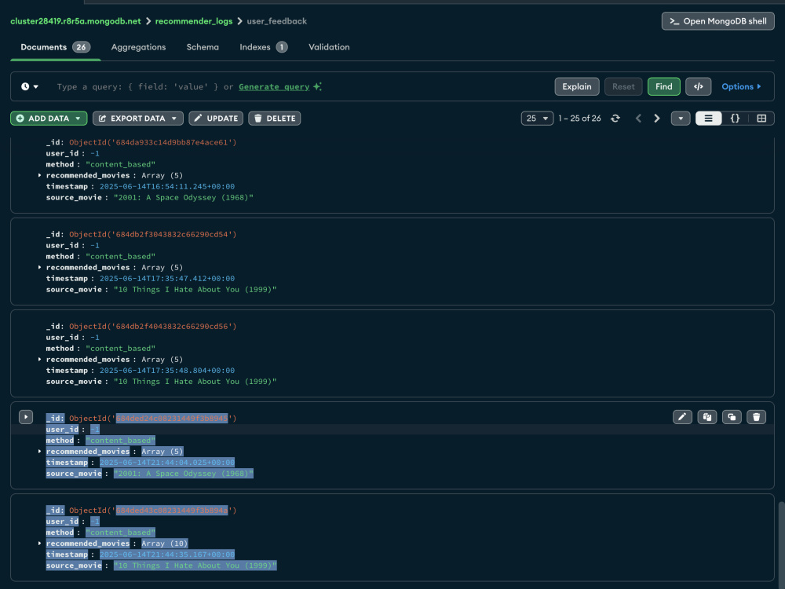Click the '1 – 25 of 26' page count
785x589 pixels.
click(580, 119)
